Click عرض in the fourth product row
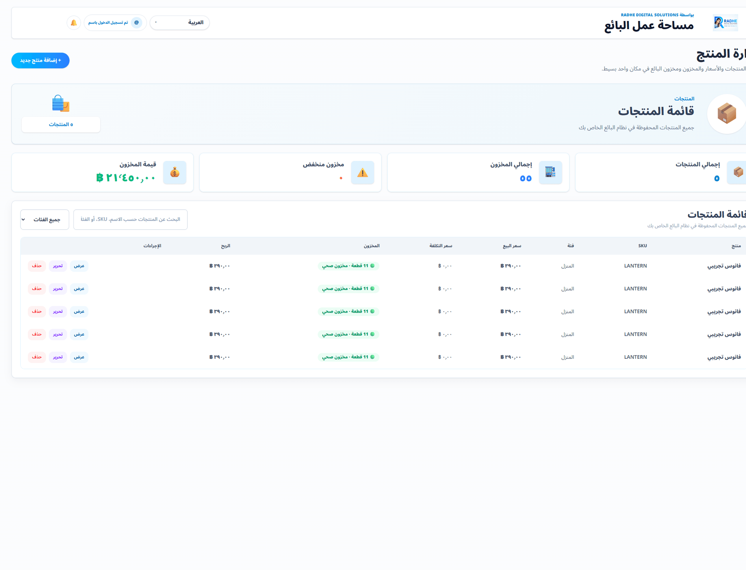This screenshot has width=746, height=570. pos(79,334)
